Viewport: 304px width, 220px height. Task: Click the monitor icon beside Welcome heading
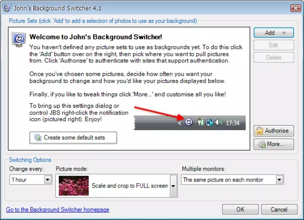click(x=19, y=40)
